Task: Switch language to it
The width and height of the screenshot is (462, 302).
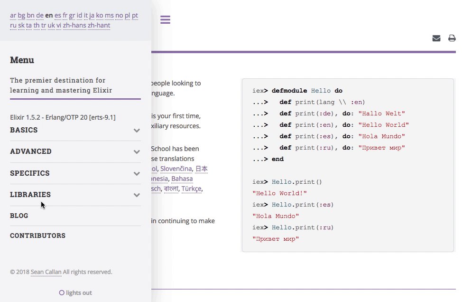Action: [x=86, y=15]
